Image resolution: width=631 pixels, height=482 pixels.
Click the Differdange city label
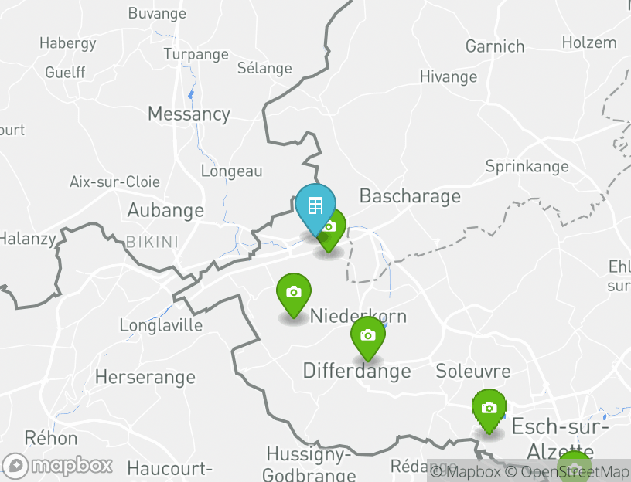point(357,371)
